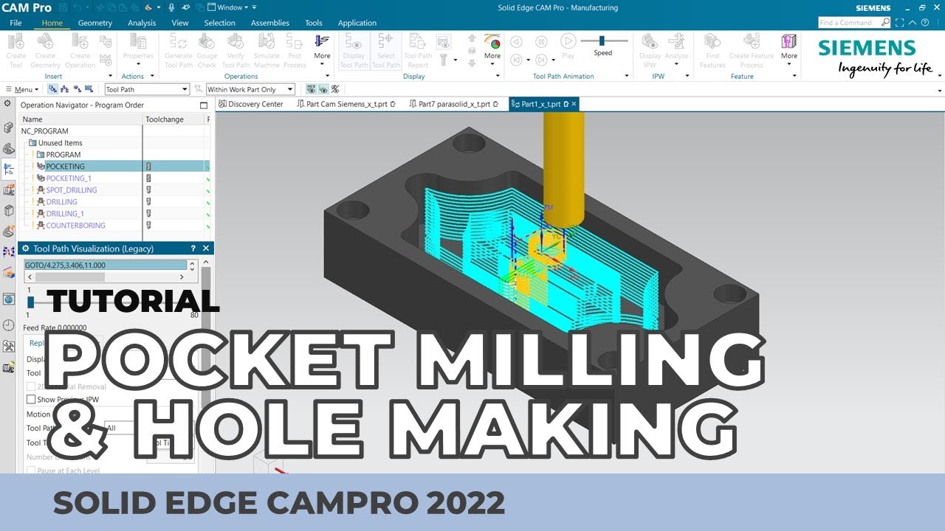Toggle the Pause at Each Level checkbox
Image resolution: width=945 pixels, height=531 pixels.
[31, 471]
